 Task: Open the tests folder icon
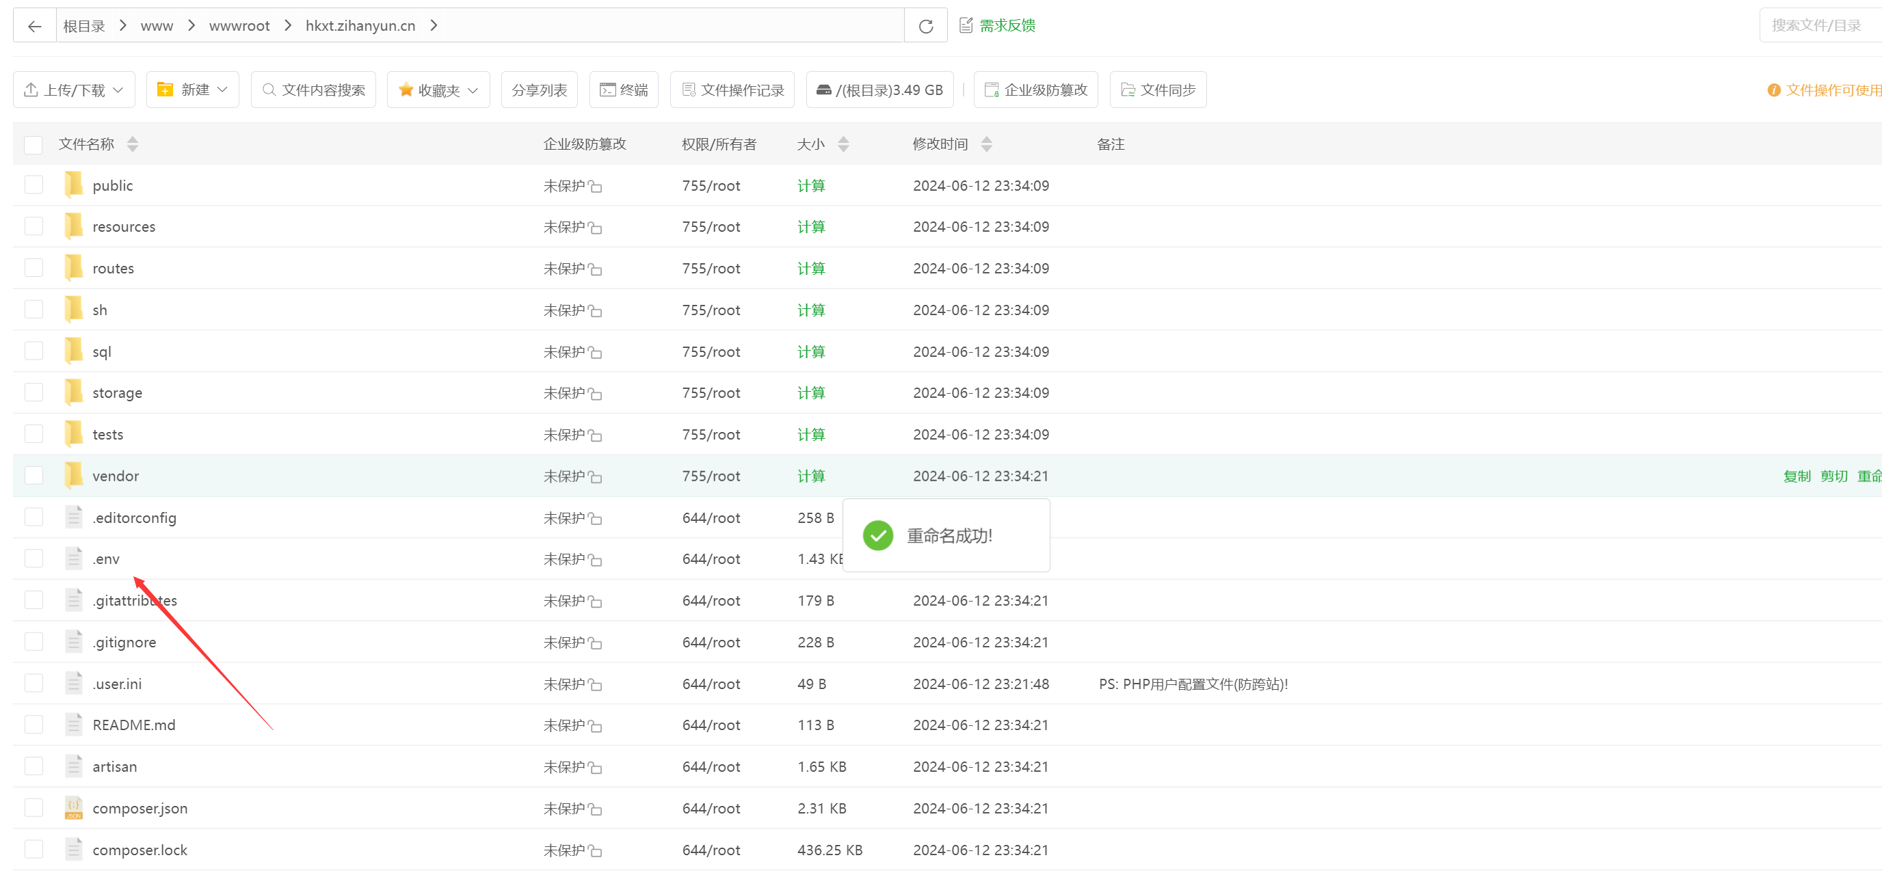(x=74, y=434)
